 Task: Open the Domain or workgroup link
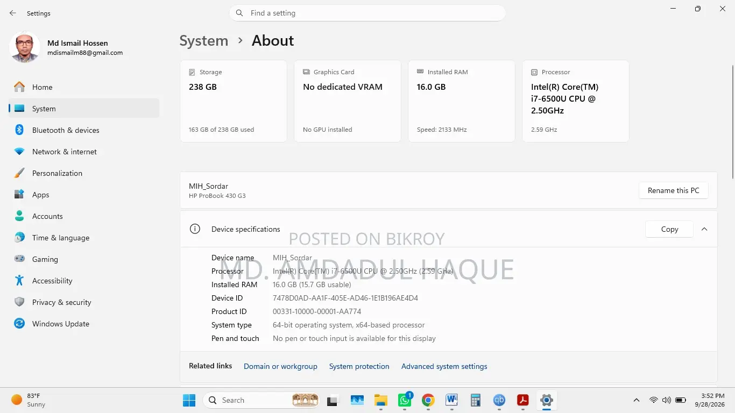280,366
